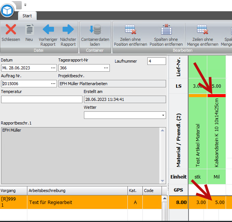Open the Wetter dropdown

(163, 115)
